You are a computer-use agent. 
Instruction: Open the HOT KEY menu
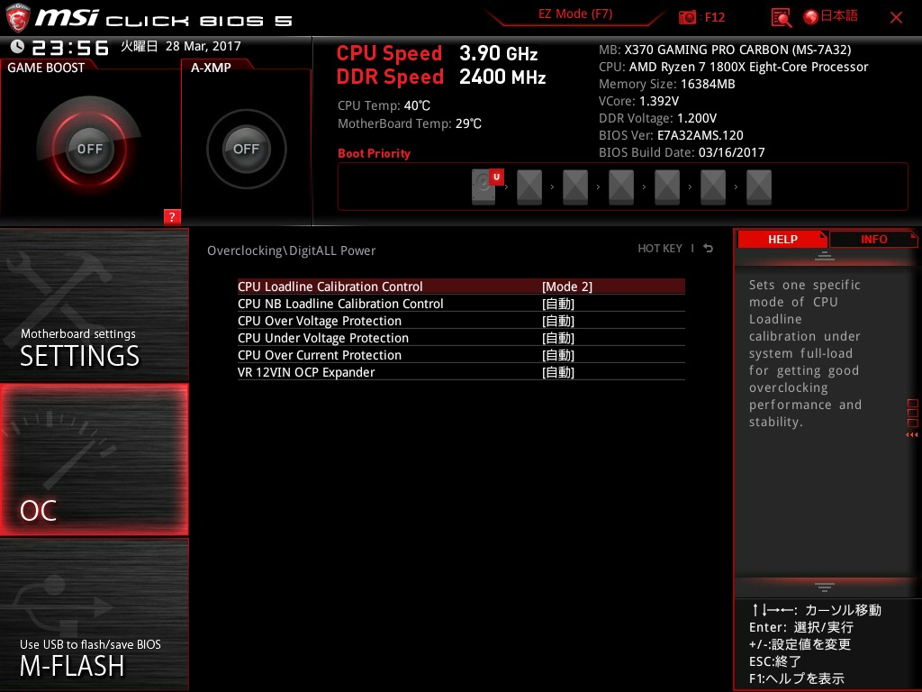[x=660, y=249]
